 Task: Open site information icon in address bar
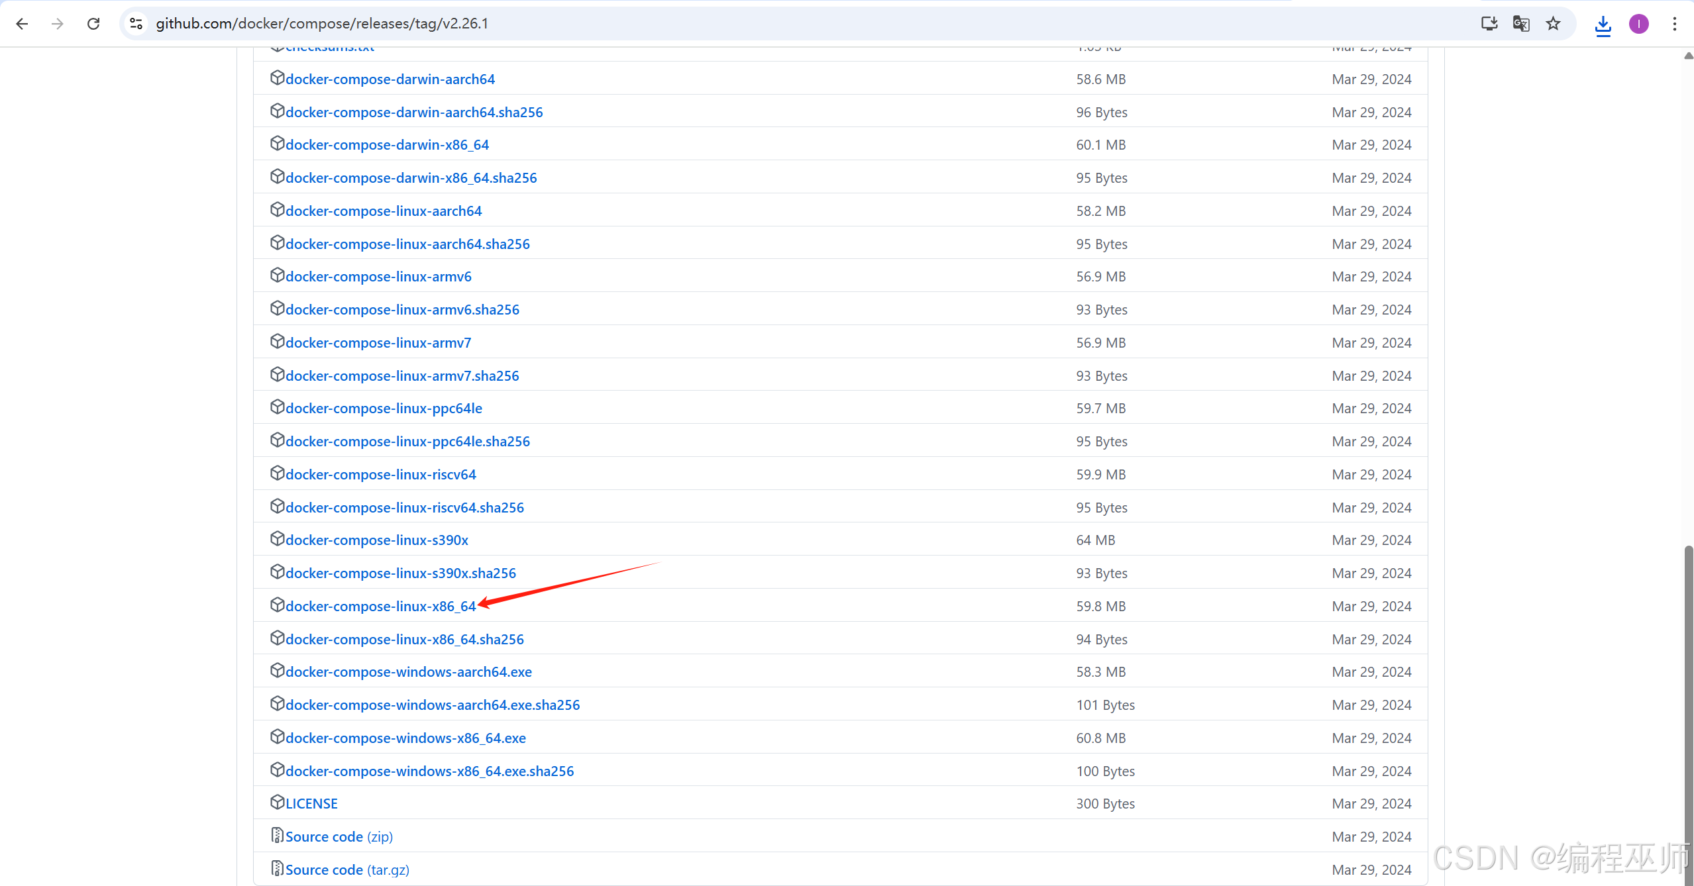(x=136, y=24)
